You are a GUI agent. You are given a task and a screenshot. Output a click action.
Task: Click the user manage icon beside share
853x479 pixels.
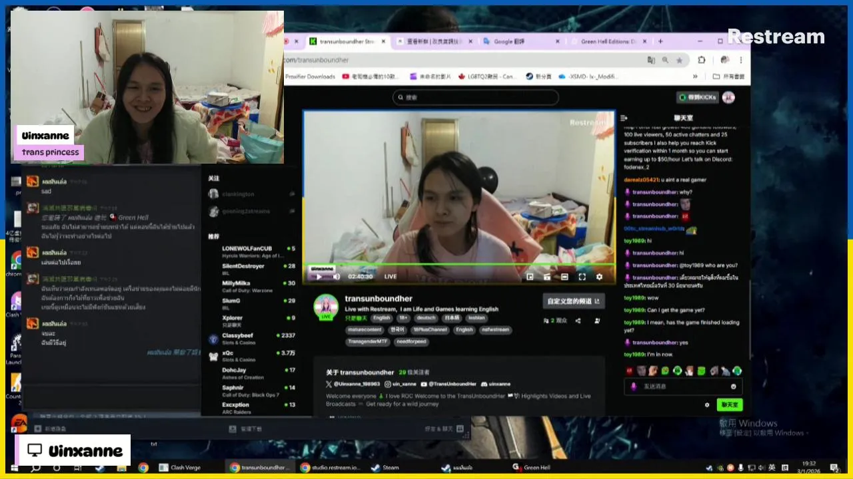[x=596, y=321]
